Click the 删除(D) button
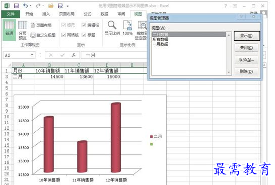This screenshot has width=275, height=185. point(246,71)
